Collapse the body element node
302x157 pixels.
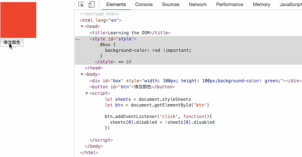82,74
